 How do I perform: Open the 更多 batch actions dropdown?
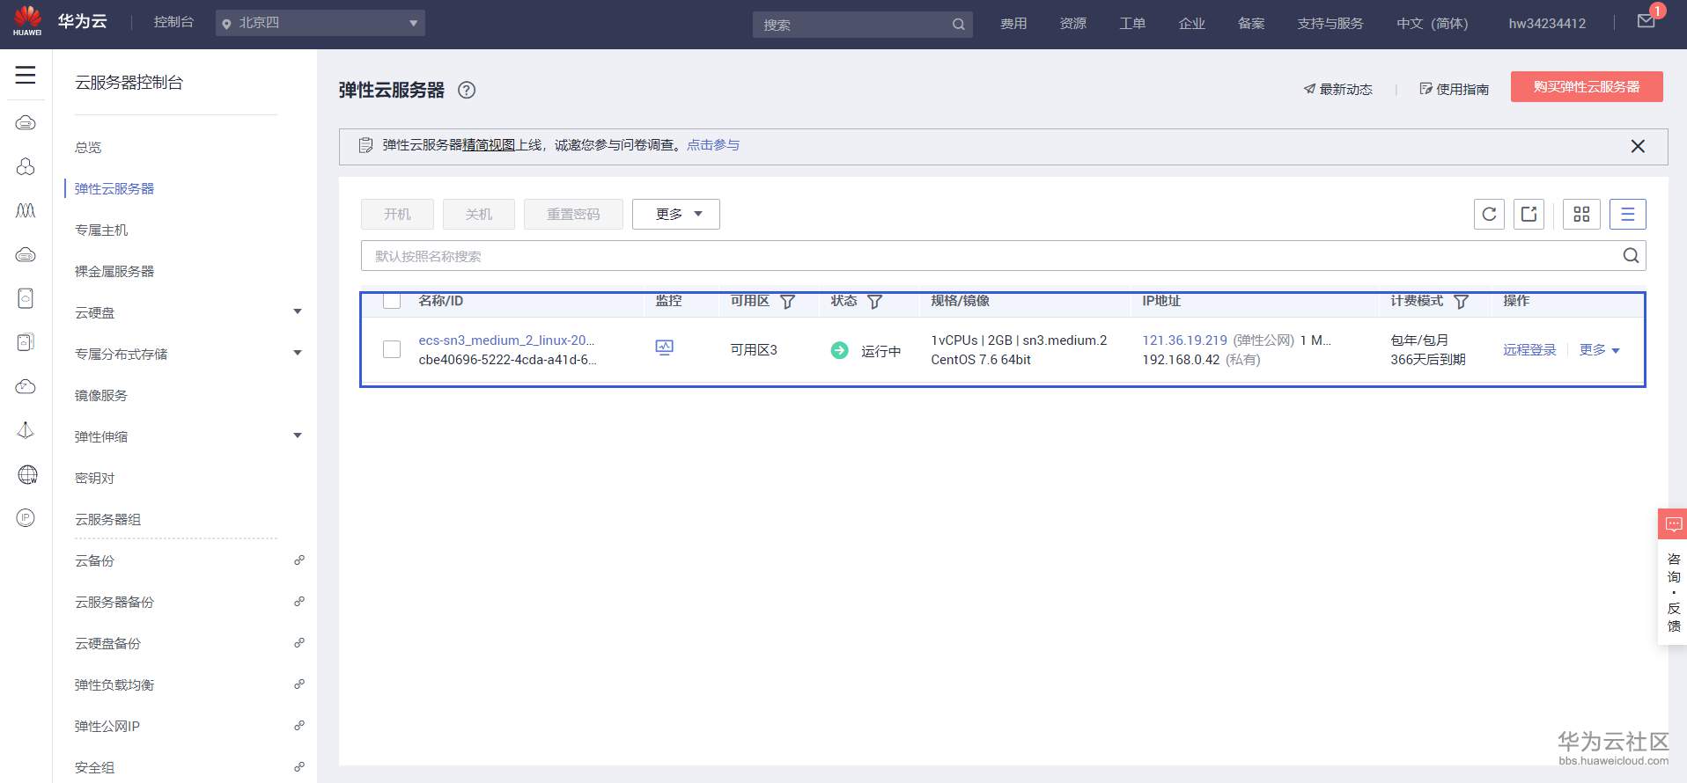(676, 214)
